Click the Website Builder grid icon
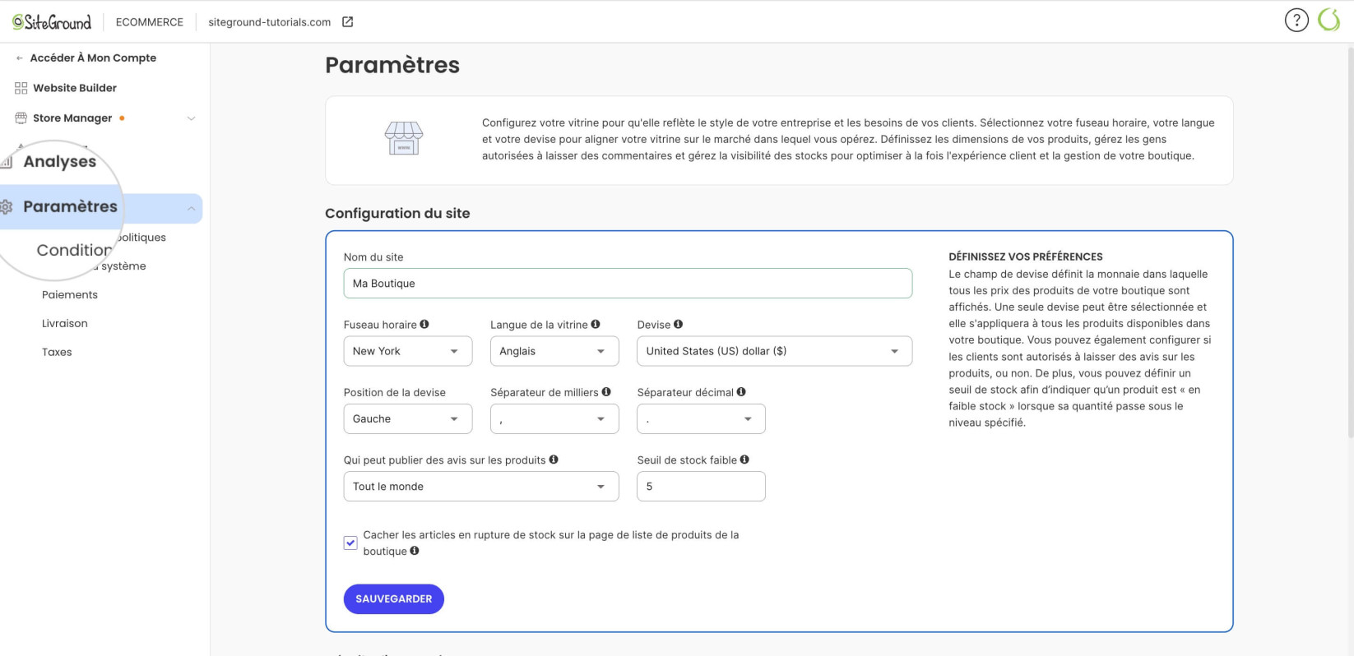The height and width of the screenshot is (656, 1354). tap(21, 88)
